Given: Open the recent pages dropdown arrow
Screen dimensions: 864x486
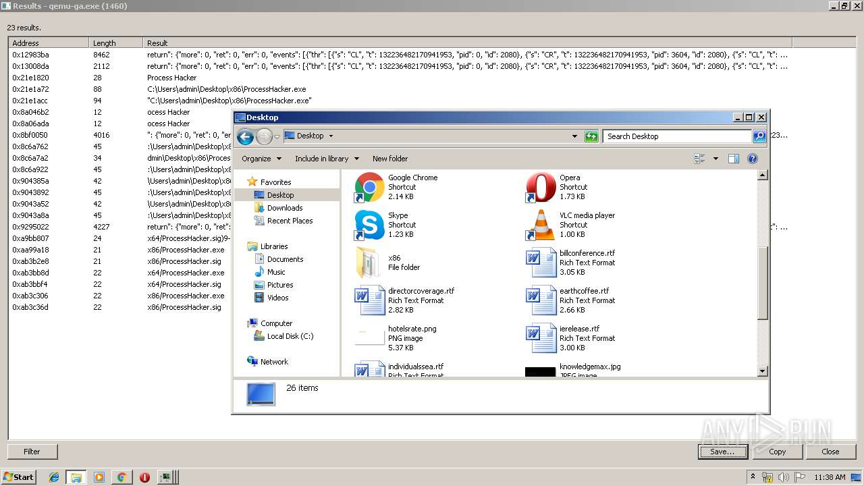Looking at the screenshot, I should 277,137.
